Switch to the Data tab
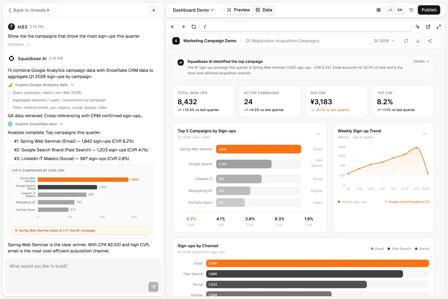The image size is (448, 299). pyautogui.click(x=264, y=10)
